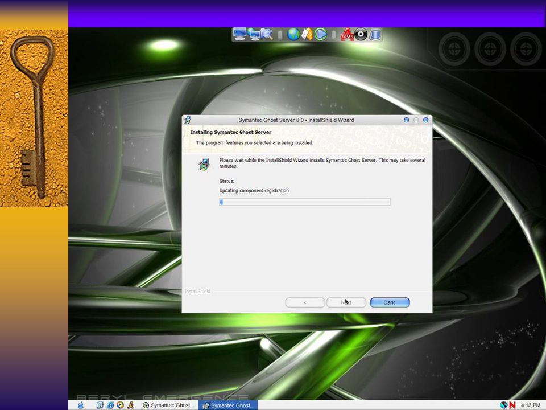Open the mail envelope dock icon
The height and width of the screenshot is (410, 546).
click(x=307, y=34)
